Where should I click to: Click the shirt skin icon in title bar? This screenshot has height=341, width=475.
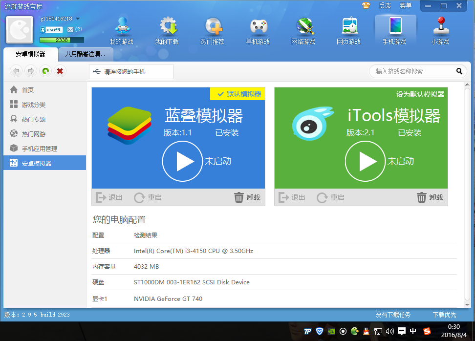tap(366, 5)
